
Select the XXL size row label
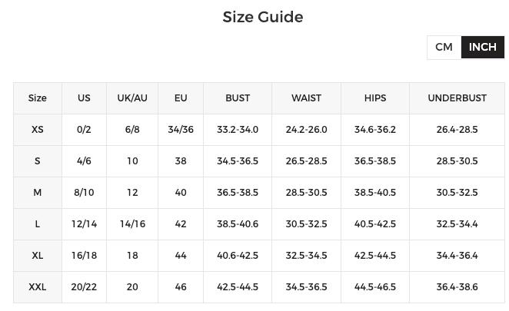coord(38,287)
